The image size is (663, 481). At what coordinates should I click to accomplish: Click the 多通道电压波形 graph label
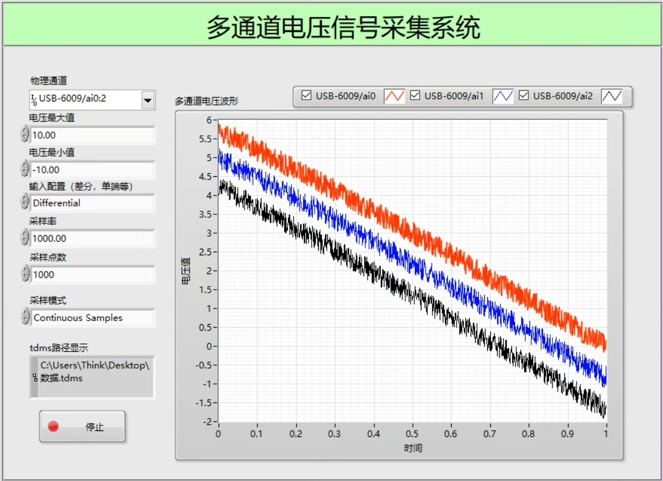pos(207,101)
